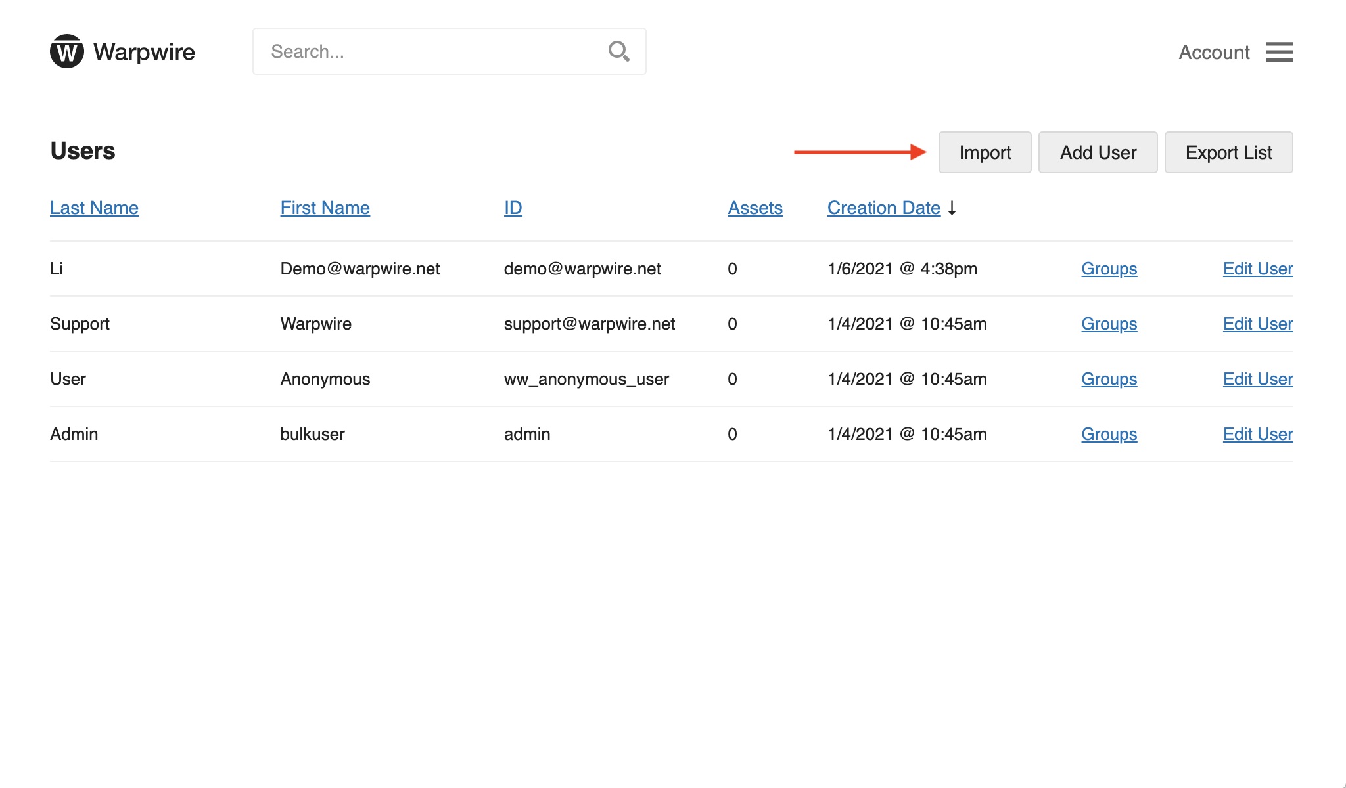Edit User for Li Demo row
This screenshot has width=1346, height=788.
[1257, 269]
